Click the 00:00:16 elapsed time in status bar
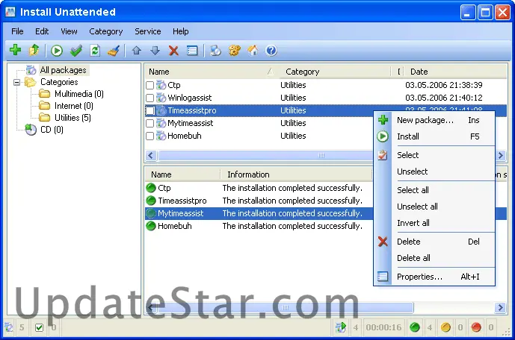515x340 pixels. pyautogui.click(x=383, y=327)
